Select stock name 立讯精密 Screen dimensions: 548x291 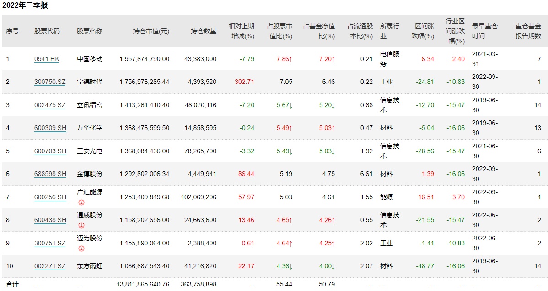tap(90, 105)
